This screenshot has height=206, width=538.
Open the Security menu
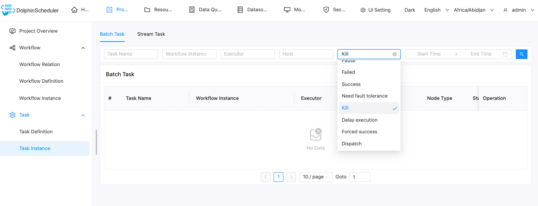point(334,10)
